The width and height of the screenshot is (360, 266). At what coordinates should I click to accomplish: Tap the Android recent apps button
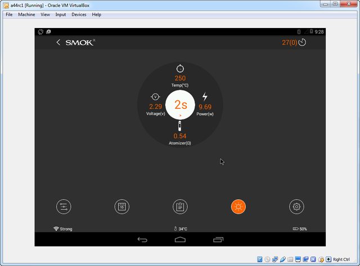click(x=218, y=240)
